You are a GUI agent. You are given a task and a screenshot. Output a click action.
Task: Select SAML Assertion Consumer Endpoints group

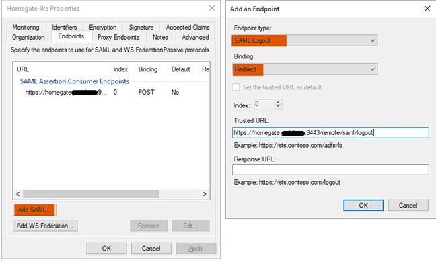click(x=75, y=81)
